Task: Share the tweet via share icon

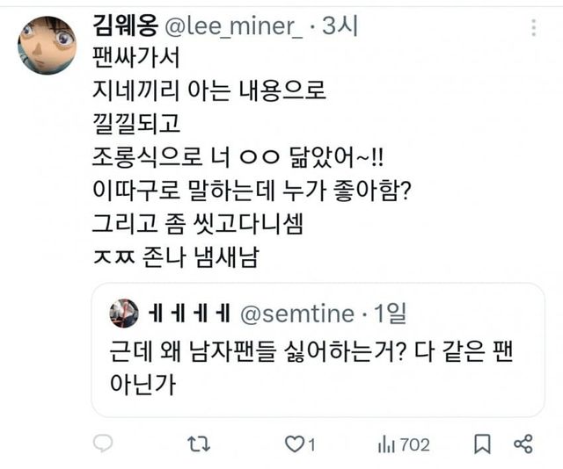Action: (x=523, y=445)
